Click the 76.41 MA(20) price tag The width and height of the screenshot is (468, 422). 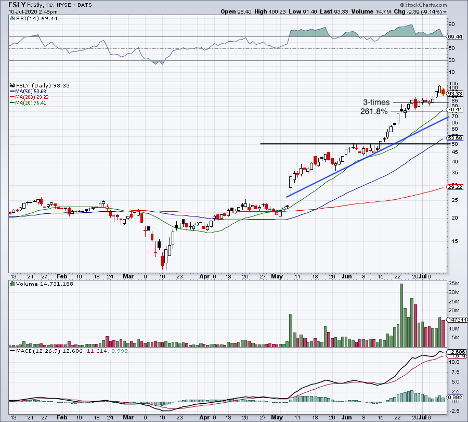pyautogui.click(x=456, y=109)
